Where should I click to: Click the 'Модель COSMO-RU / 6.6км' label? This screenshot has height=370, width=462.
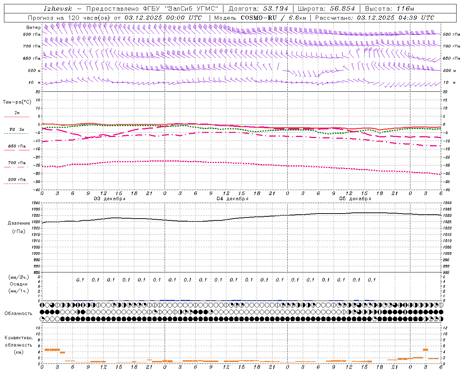tap(260, 18)
